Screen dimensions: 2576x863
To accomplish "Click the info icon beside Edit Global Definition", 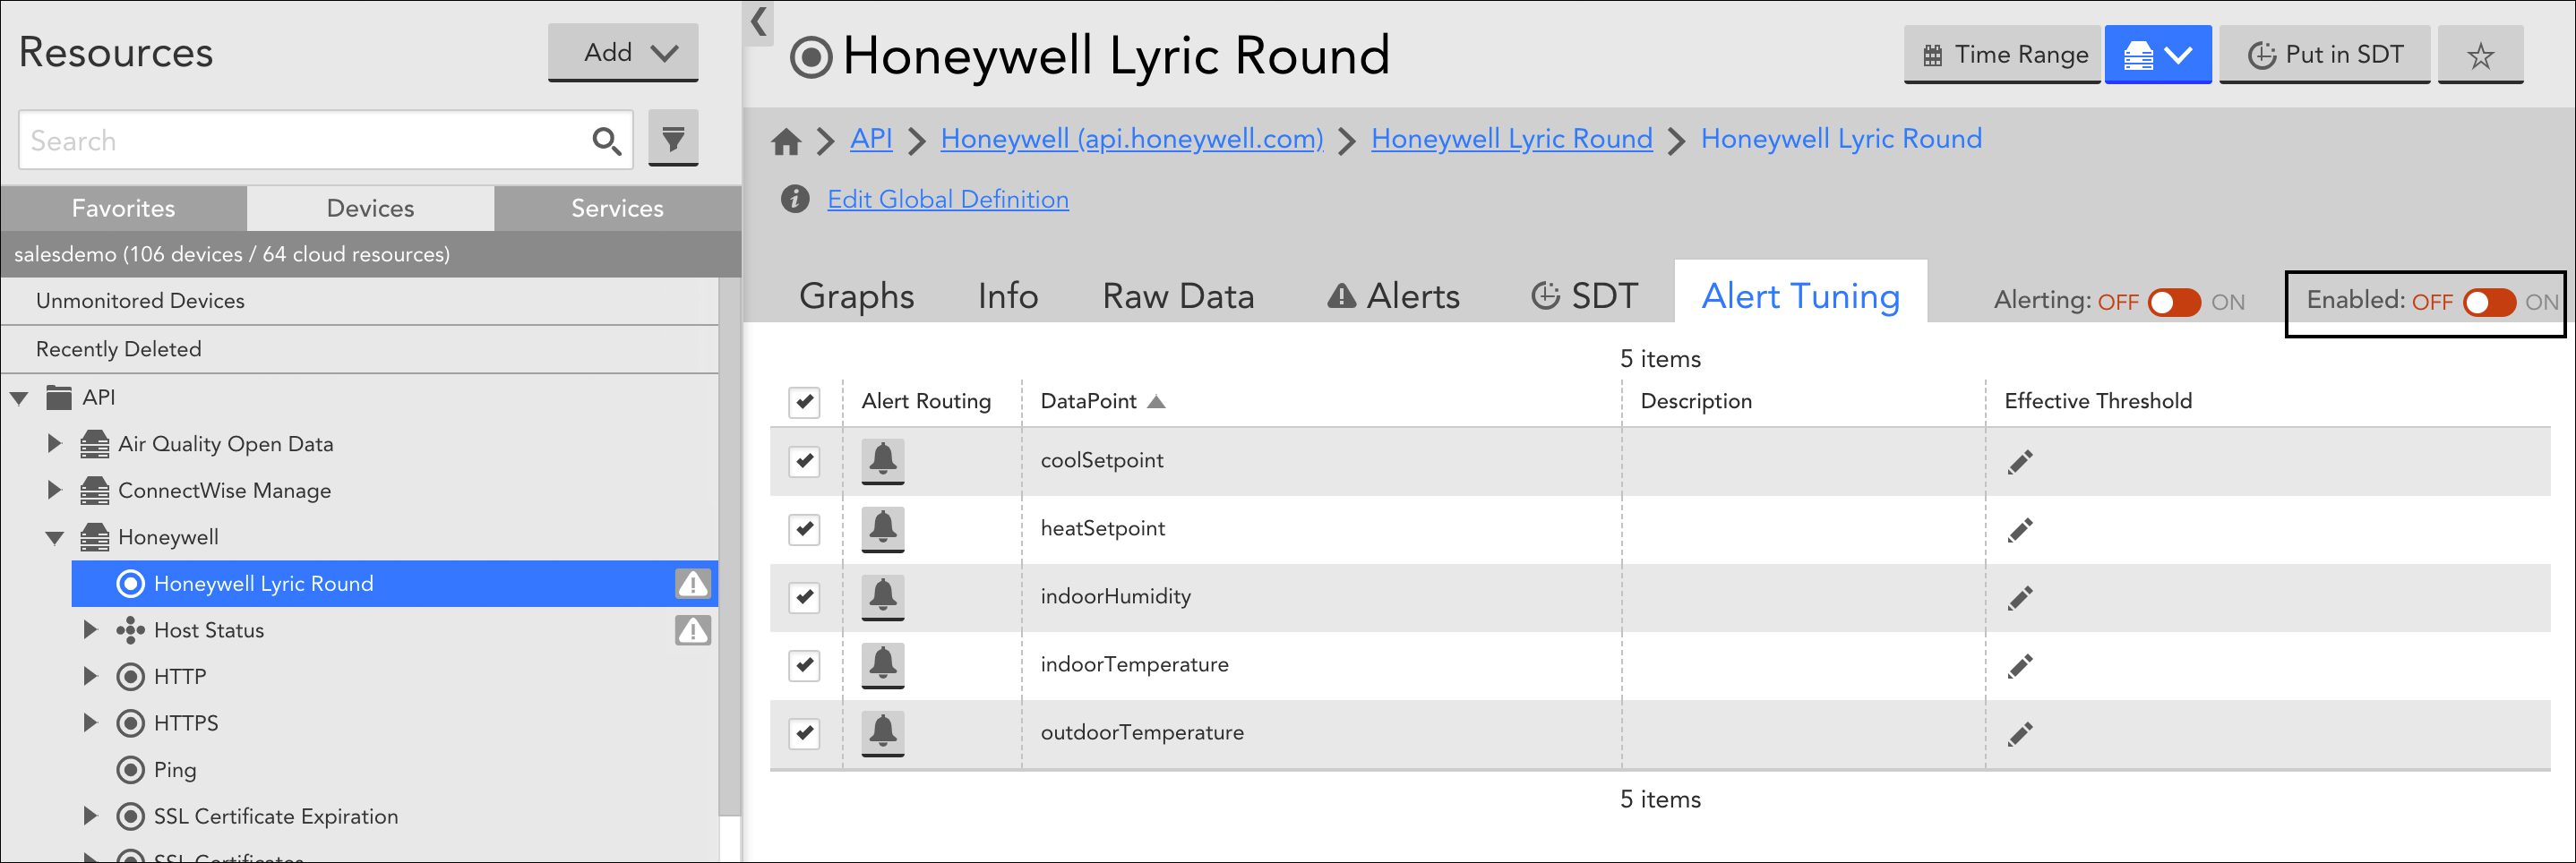I will pyautogui.click(x=795, y=199).
